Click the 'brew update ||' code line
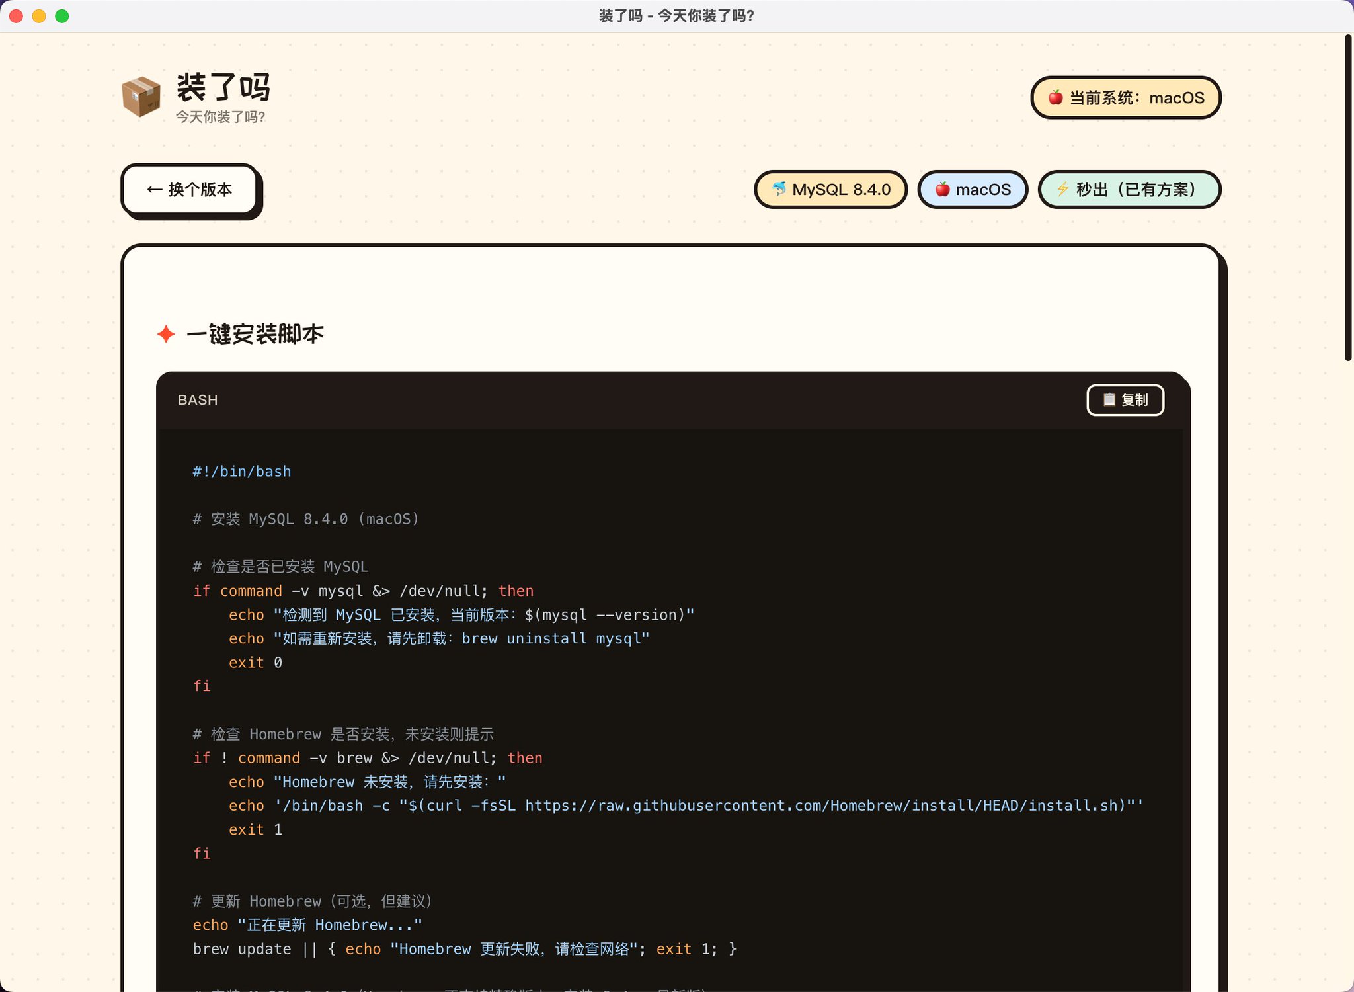1354x992 pixels. 465,949
